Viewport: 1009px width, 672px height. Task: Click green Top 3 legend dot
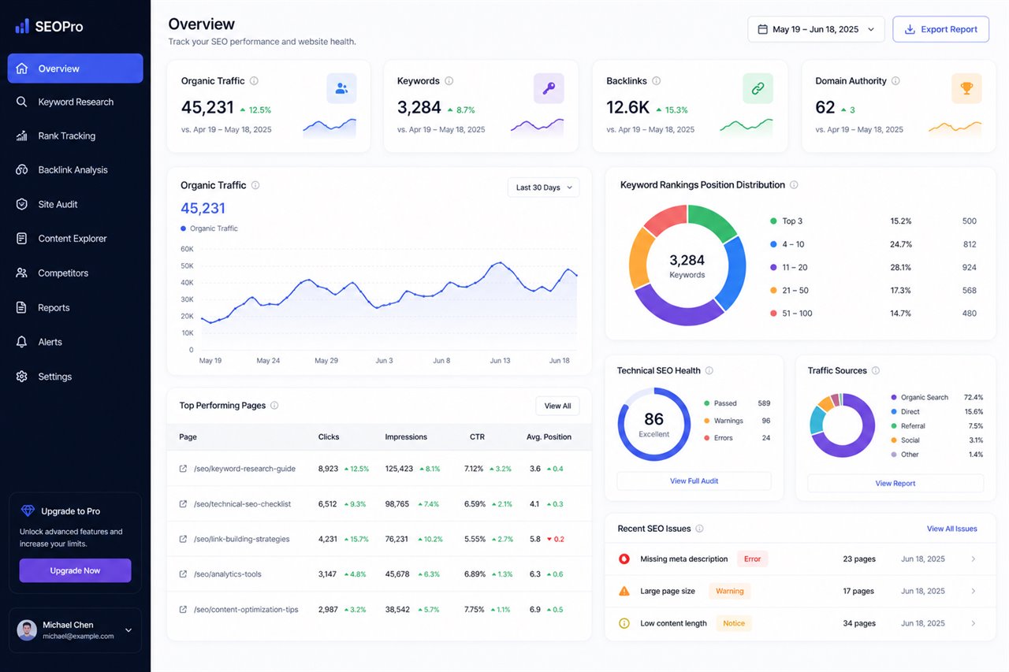point(773,221)
